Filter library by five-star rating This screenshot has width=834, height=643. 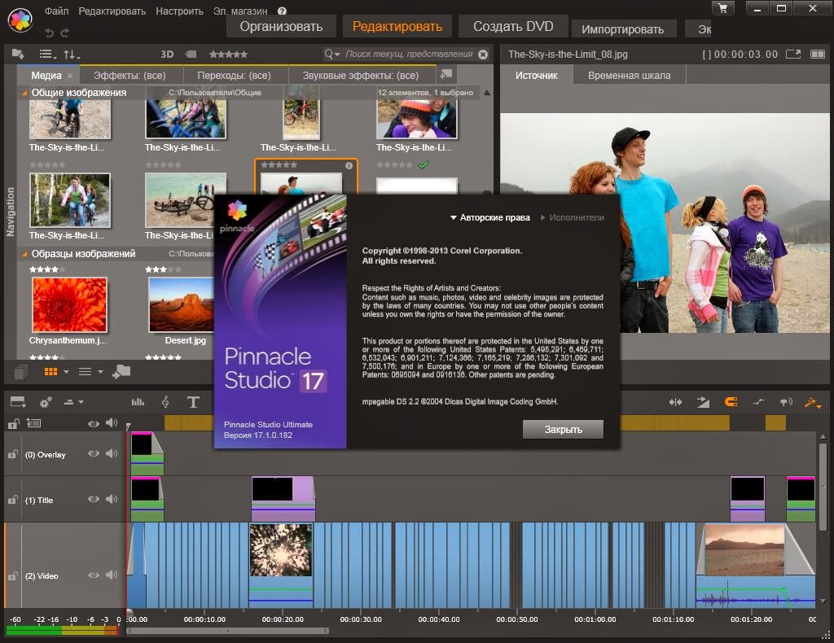(x=228, y=55)
